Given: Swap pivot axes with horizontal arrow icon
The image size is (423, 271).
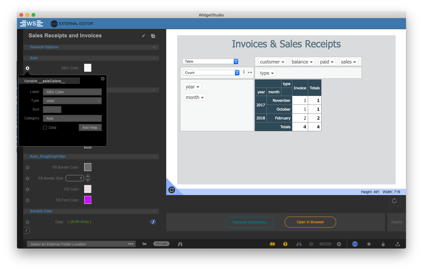Looking at the screenshot, I should (x=250, y=72).
